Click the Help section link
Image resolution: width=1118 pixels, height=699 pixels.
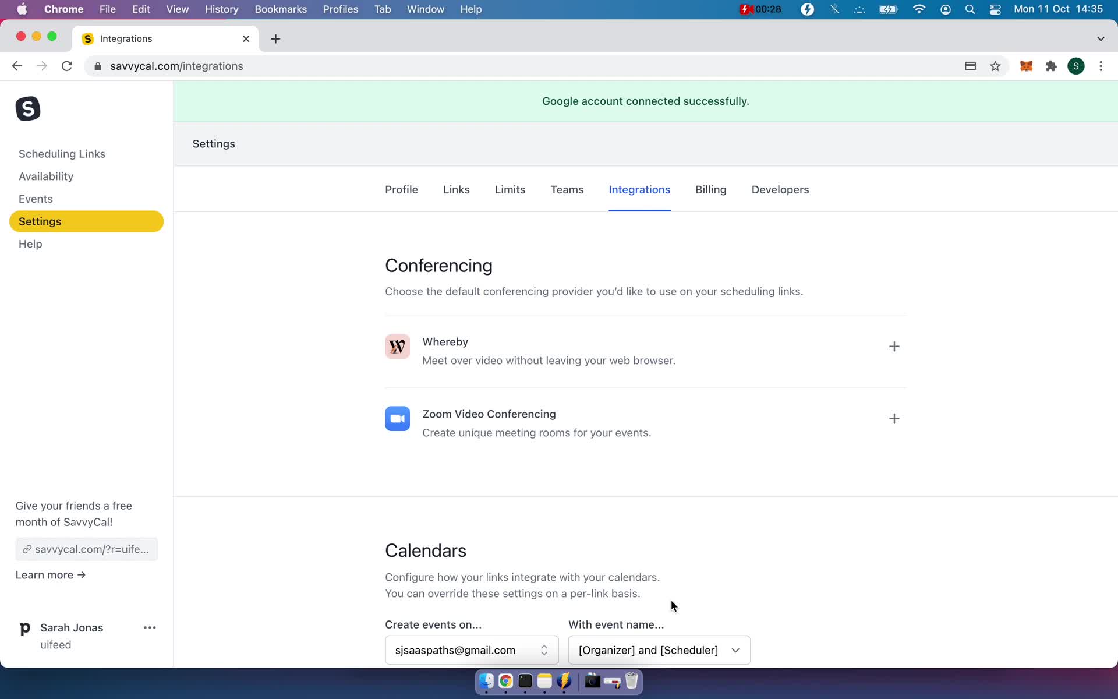coord(30,244)
